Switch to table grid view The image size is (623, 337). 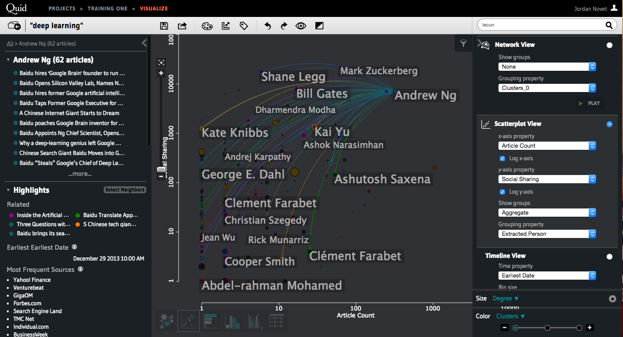coord(277,321)
